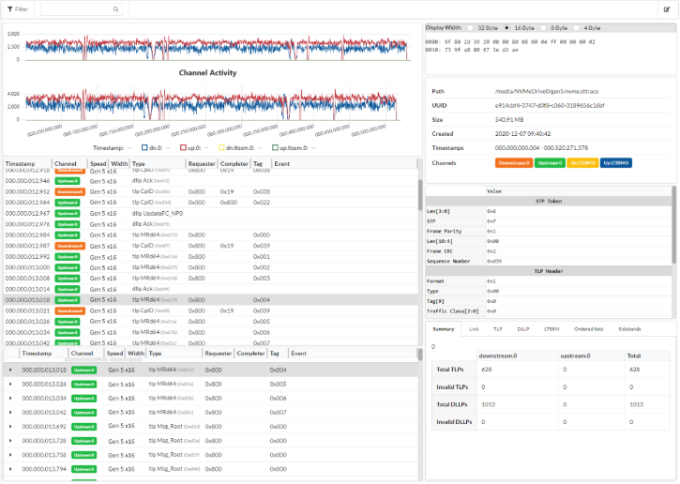Expand row 000.000.013.692 in lower table
Image resolution: width=680 pixels, height=484 pixels.
(10, 427)
